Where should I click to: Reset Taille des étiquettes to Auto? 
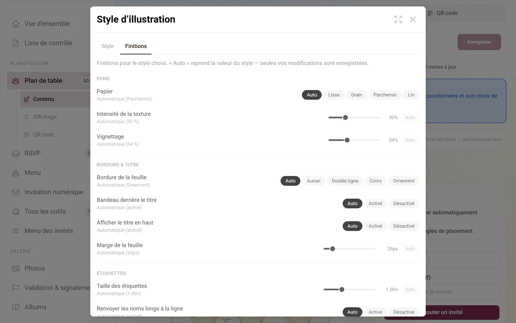(x=410, y=290)
